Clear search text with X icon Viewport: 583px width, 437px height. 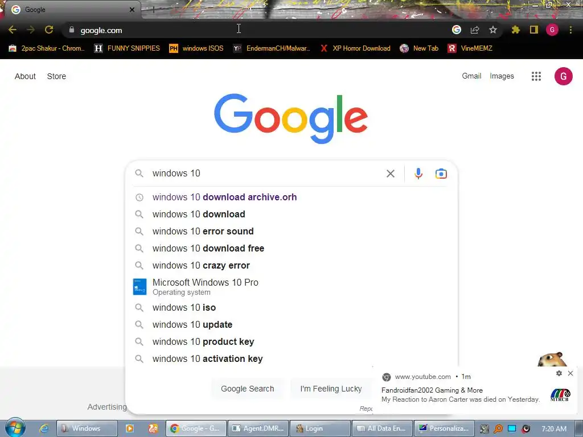pyautogui.click(x=391, y=174)
